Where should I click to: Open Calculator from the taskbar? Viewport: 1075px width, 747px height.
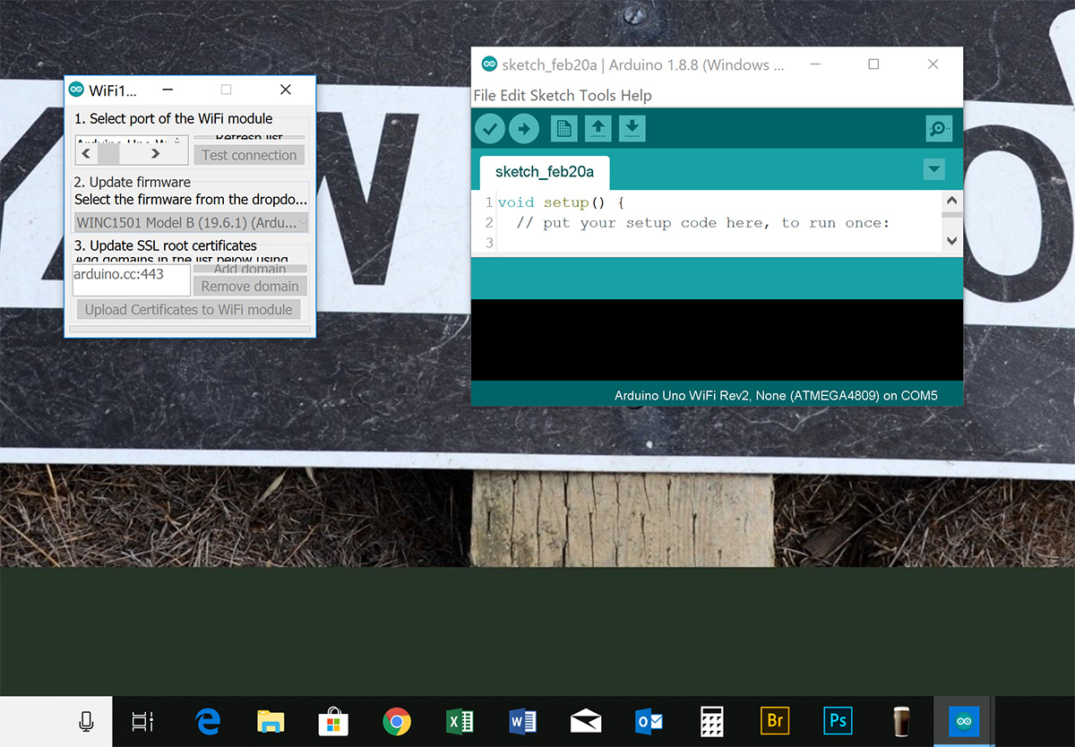tap(712, 721)
